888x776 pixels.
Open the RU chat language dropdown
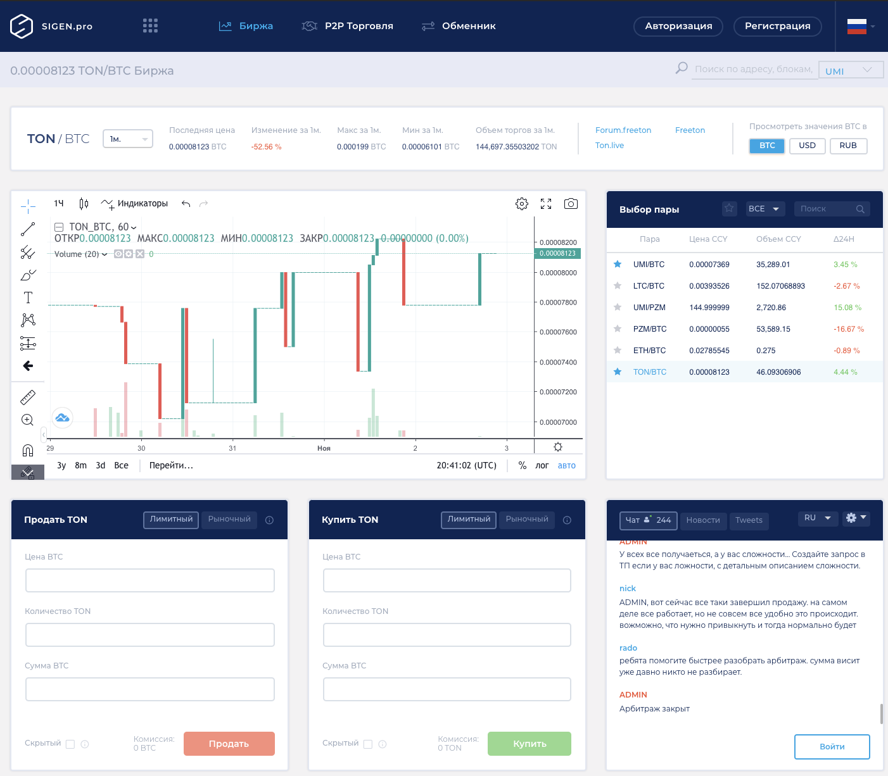pos(818,518)
